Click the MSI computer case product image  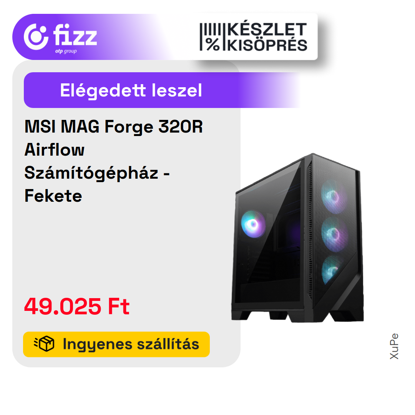click(297, 238)
